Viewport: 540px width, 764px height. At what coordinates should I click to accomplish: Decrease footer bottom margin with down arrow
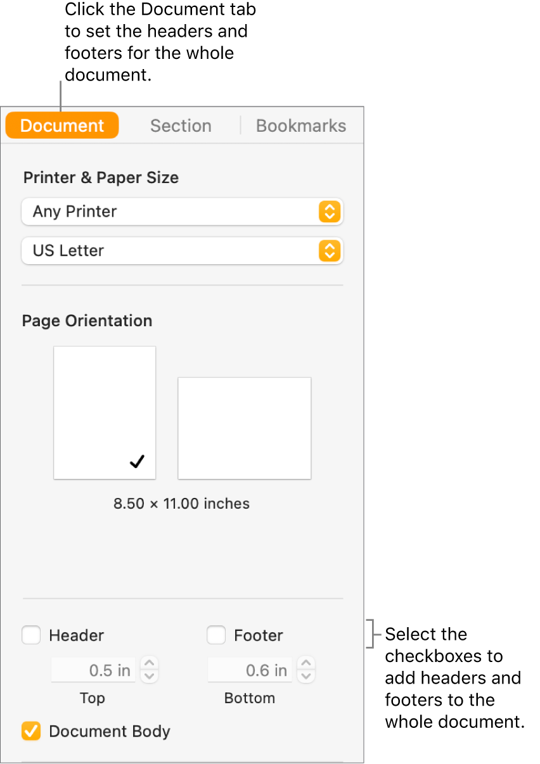point(306,676)
